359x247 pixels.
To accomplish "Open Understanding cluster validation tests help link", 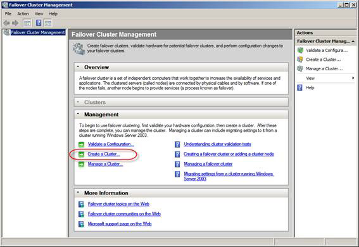I will [x=217, y=144].
